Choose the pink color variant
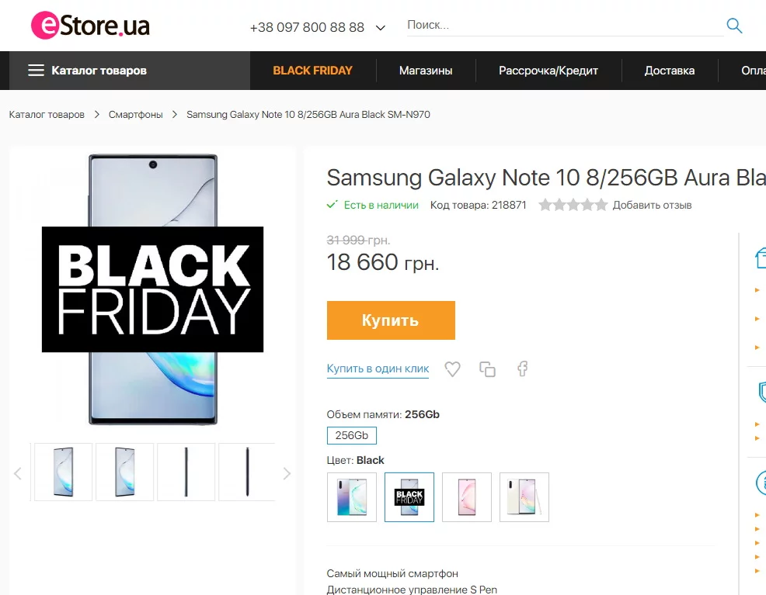766x595 pixels. (467, 497)
